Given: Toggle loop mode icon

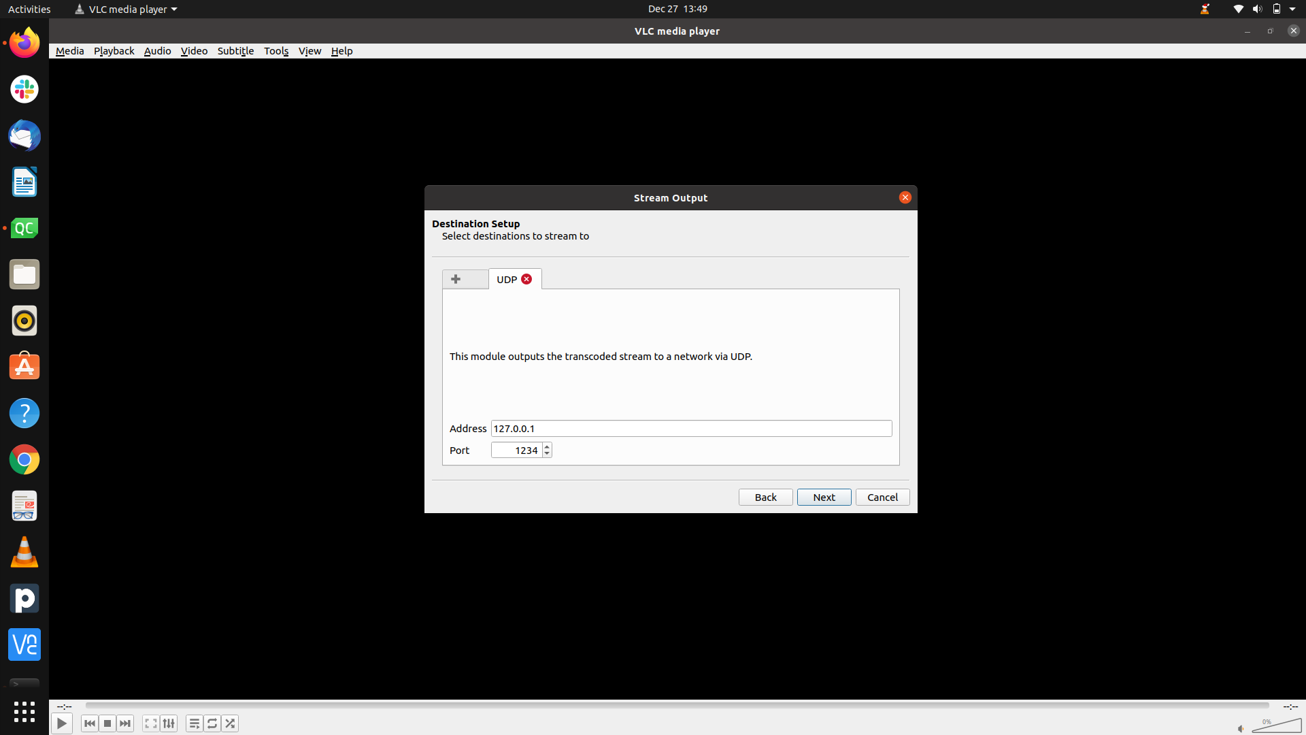Looking at the screenshot, I should click(212, 723).
